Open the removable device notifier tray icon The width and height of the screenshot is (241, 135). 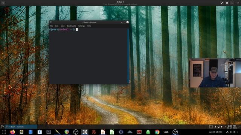coord(215,127)
